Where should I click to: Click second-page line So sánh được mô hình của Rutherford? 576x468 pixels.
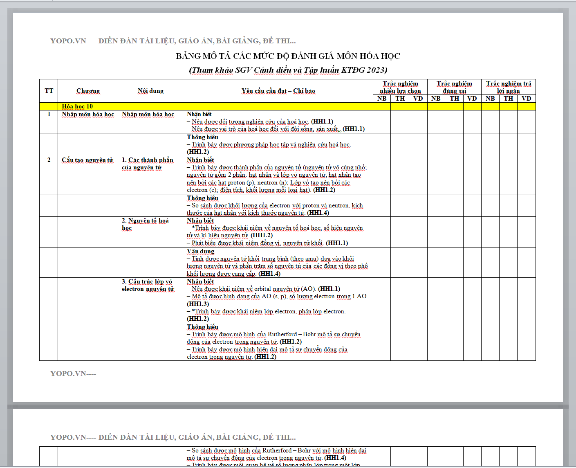[x=276, y=454]
